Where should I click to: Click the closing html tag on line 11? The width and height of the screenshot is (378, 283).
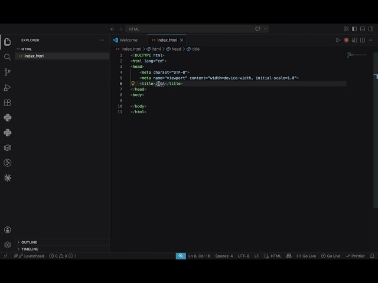[x=138, y=112]
